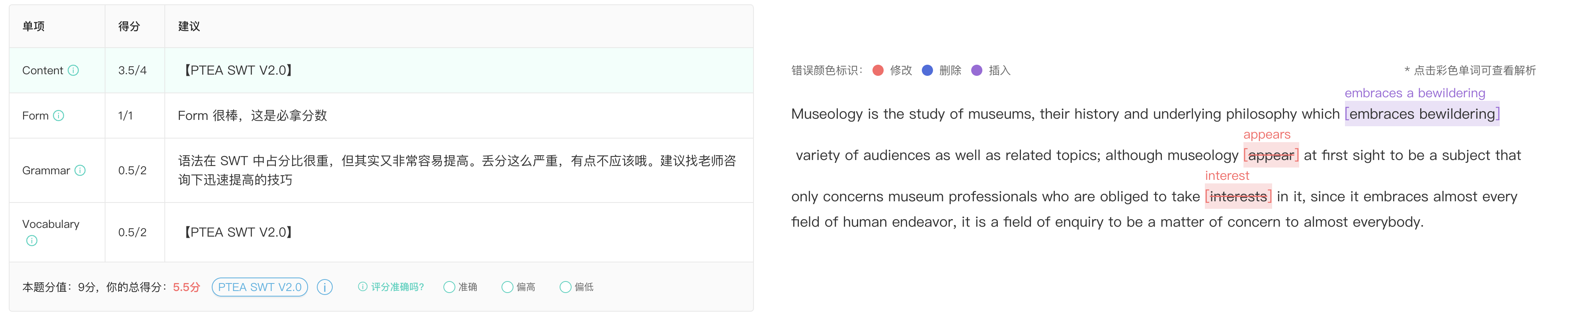Choose the 偏低 radio button
The image size is (1579, 318).
(565, 287)
